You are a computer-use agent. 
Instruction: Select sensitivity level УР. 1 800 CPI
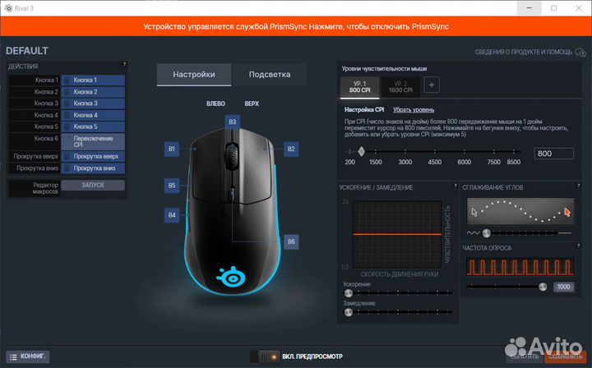coord(360,87)
